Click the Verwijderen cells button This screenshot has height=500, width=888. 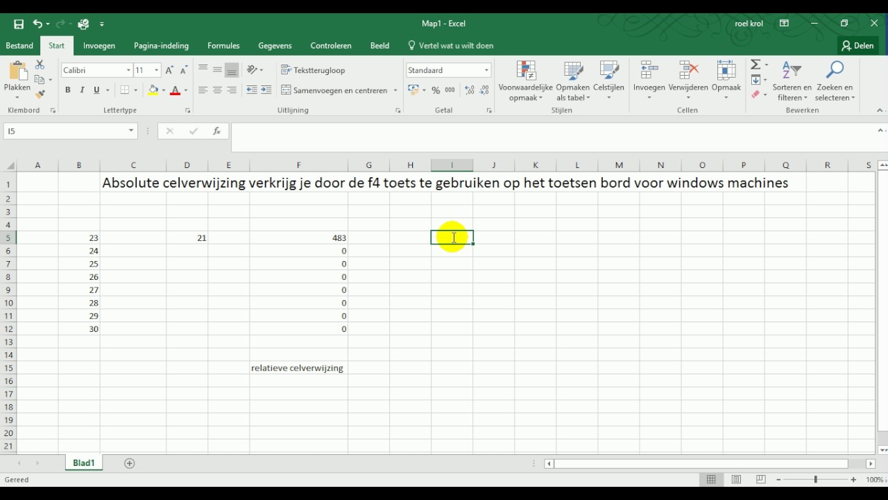pyautogui.click(x=688, y=81)
